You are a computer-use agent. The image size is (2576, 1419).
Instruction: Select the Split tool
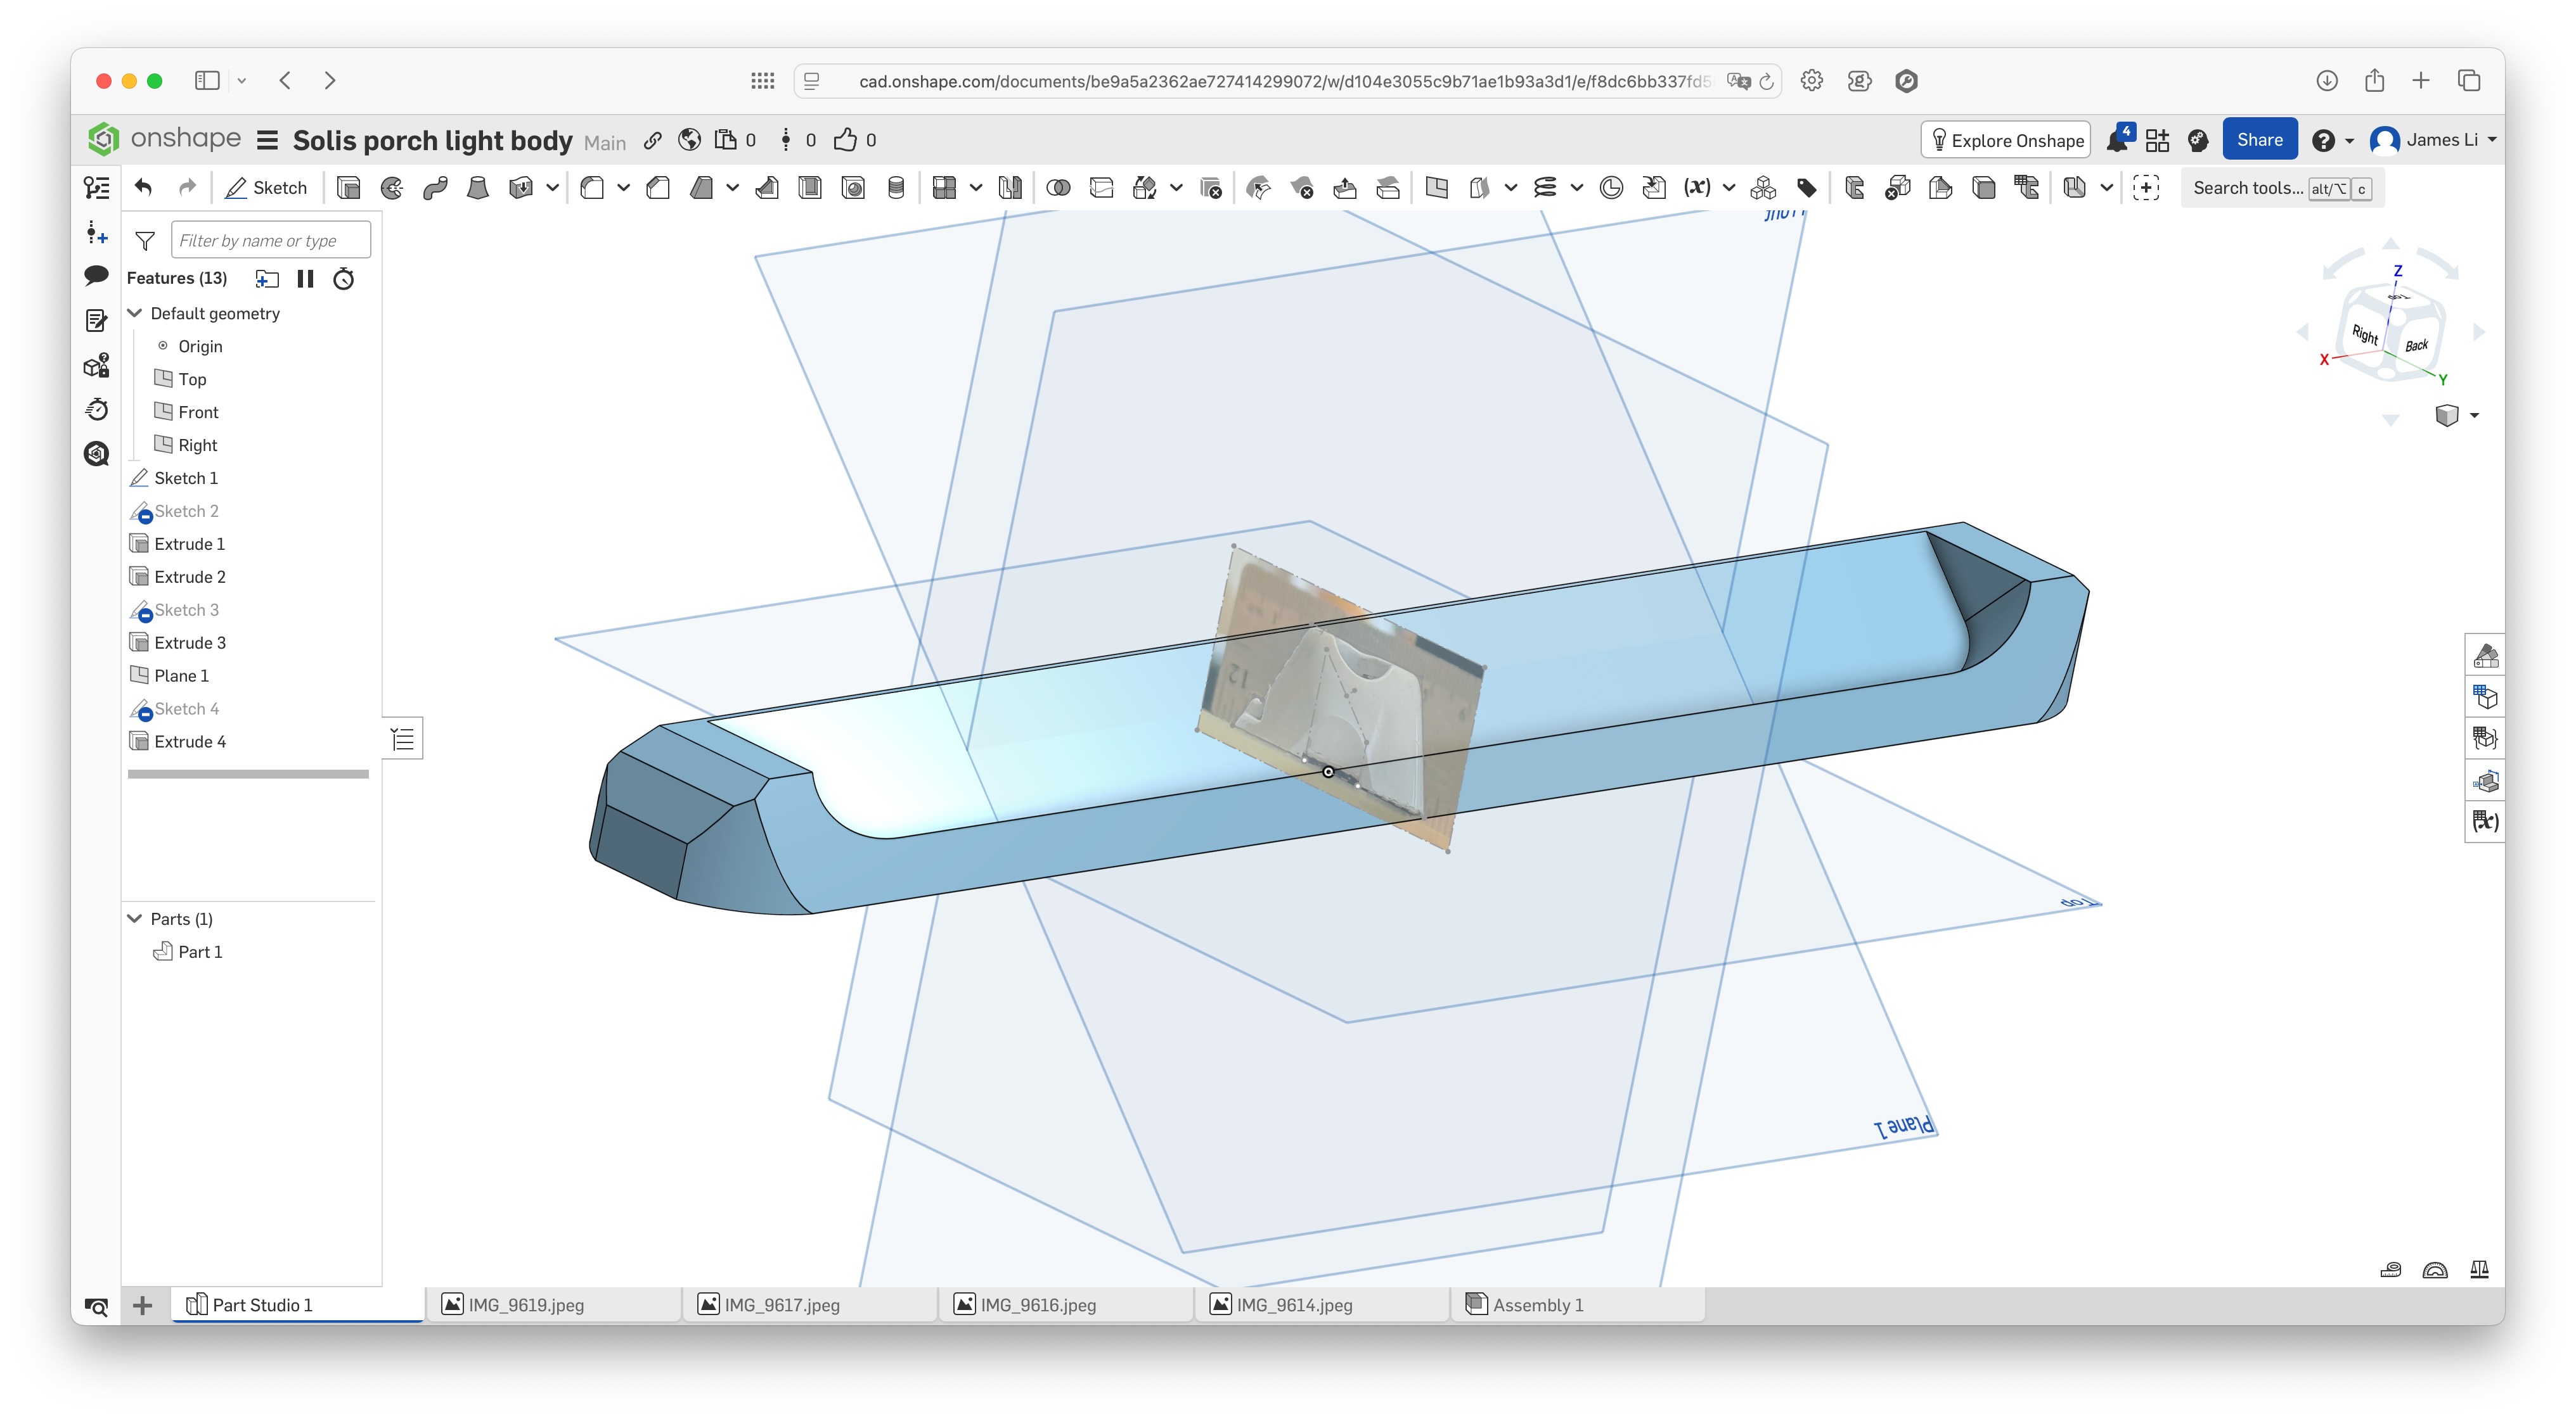(1101, 188)
